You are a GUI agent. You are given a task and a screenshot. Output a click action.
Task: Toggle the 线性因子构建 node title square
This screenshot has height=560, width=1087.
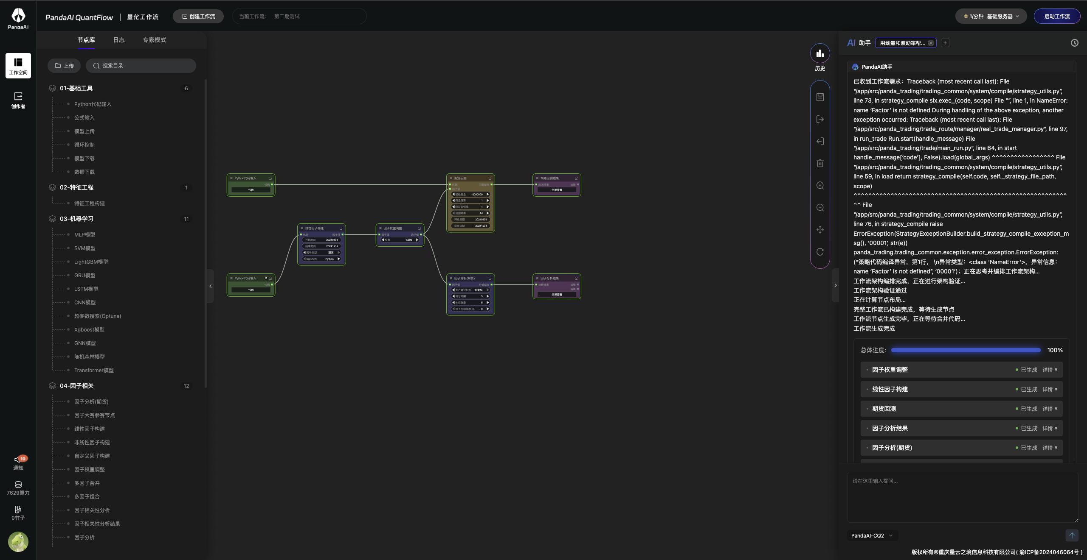tap(302, 228)
